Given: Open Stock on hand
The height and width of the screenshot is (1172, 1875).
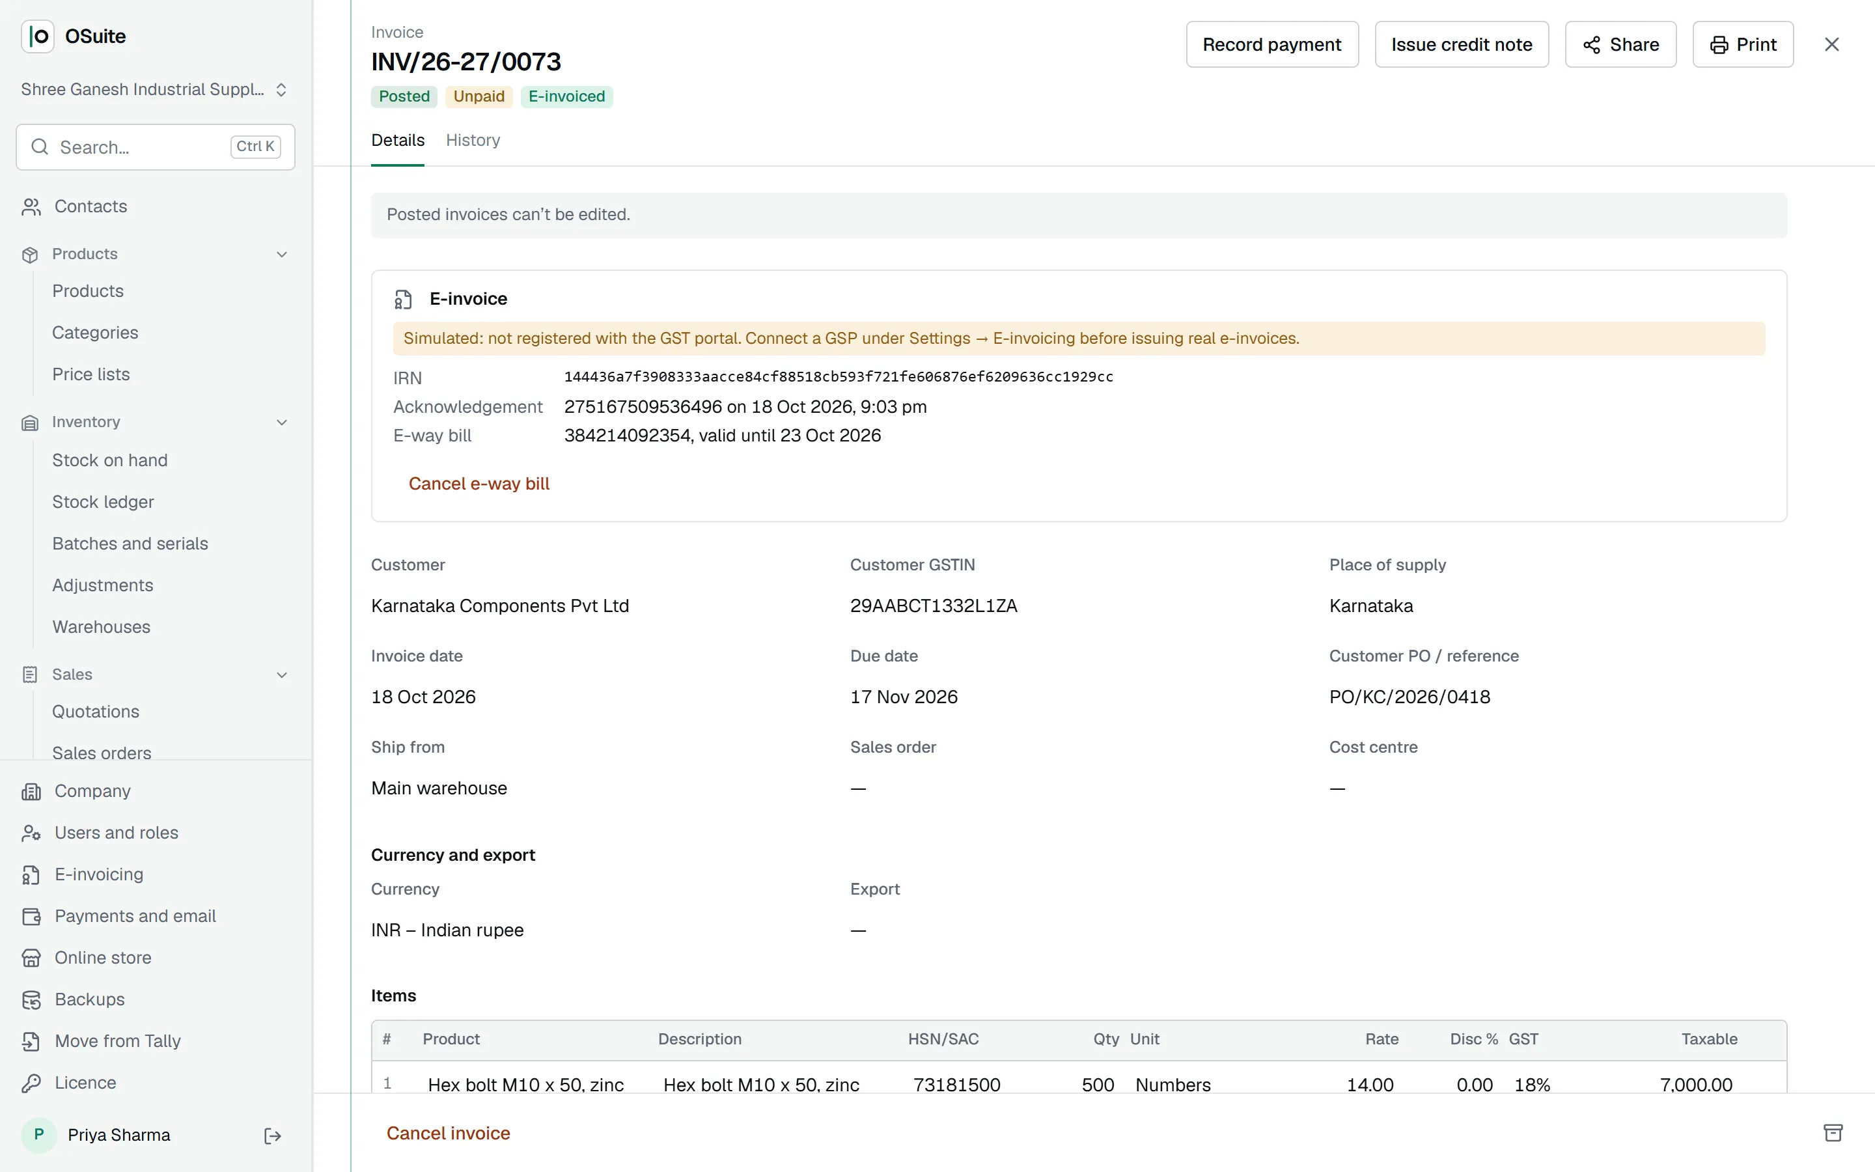Looking at the screenshot, I should tap(109, 460).
